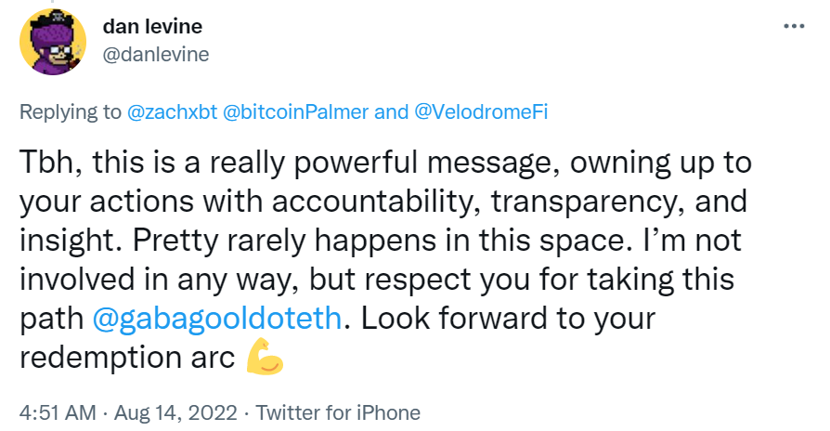Open the three-dot more options menu
This screenshot has height=431, width=830.
pyautogui.click(x=792, y=25)
